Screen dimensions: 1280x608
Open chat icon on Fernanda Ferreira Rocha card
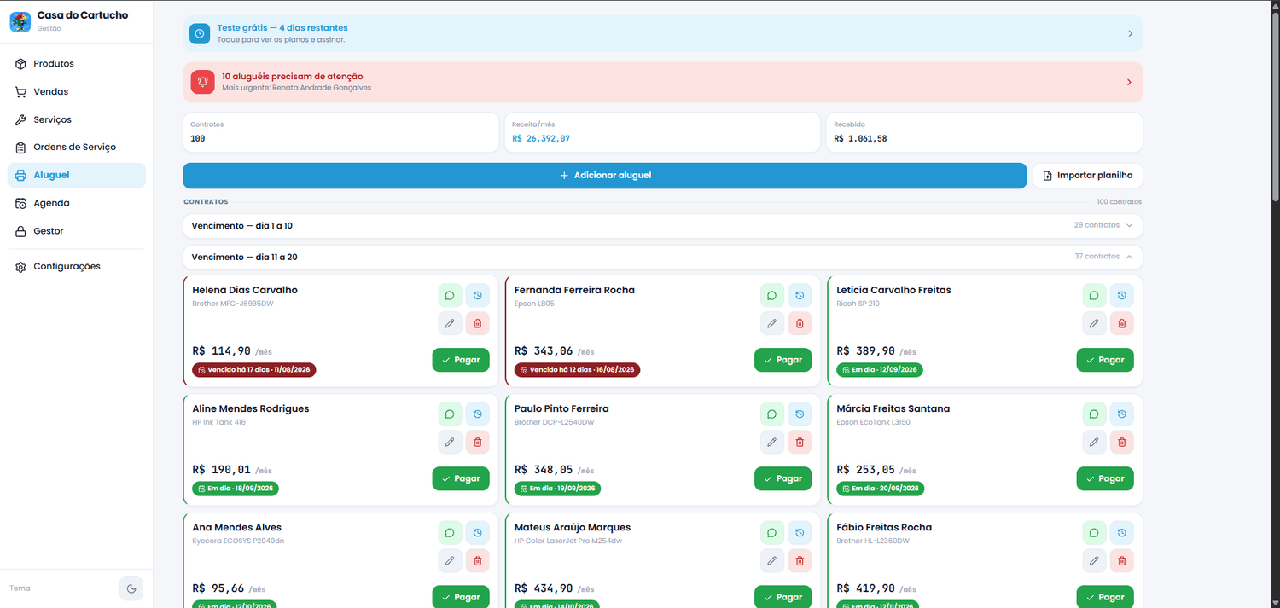pos(772,296)
